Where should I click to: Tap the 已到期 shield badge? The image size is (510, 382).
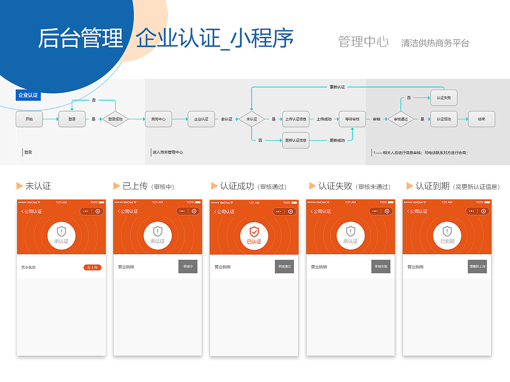pyautogui.click(x=447, y=236)
